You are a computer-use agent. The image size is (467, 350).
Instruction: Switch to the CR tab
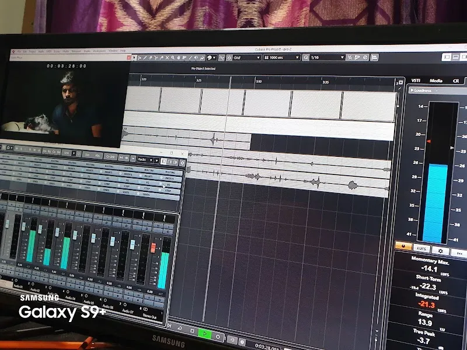(x=456, y=81)
